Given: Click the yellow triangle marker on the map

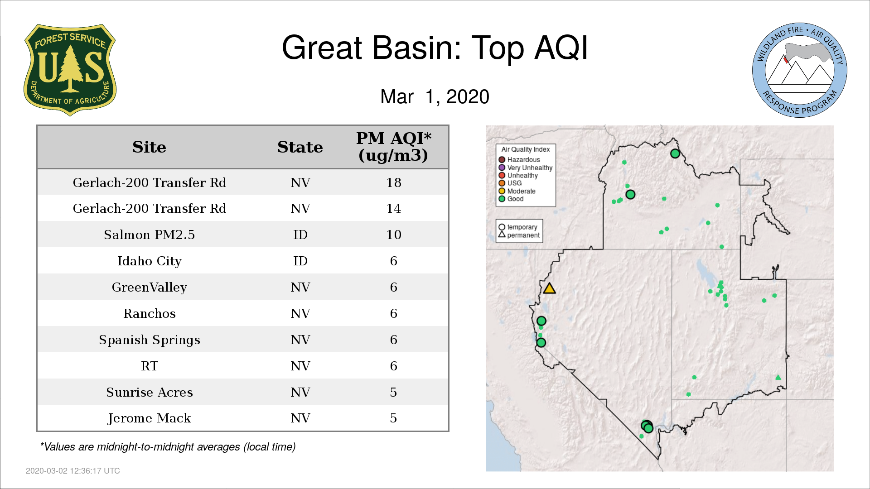Looking at the screenshot, I should point(549,288).
